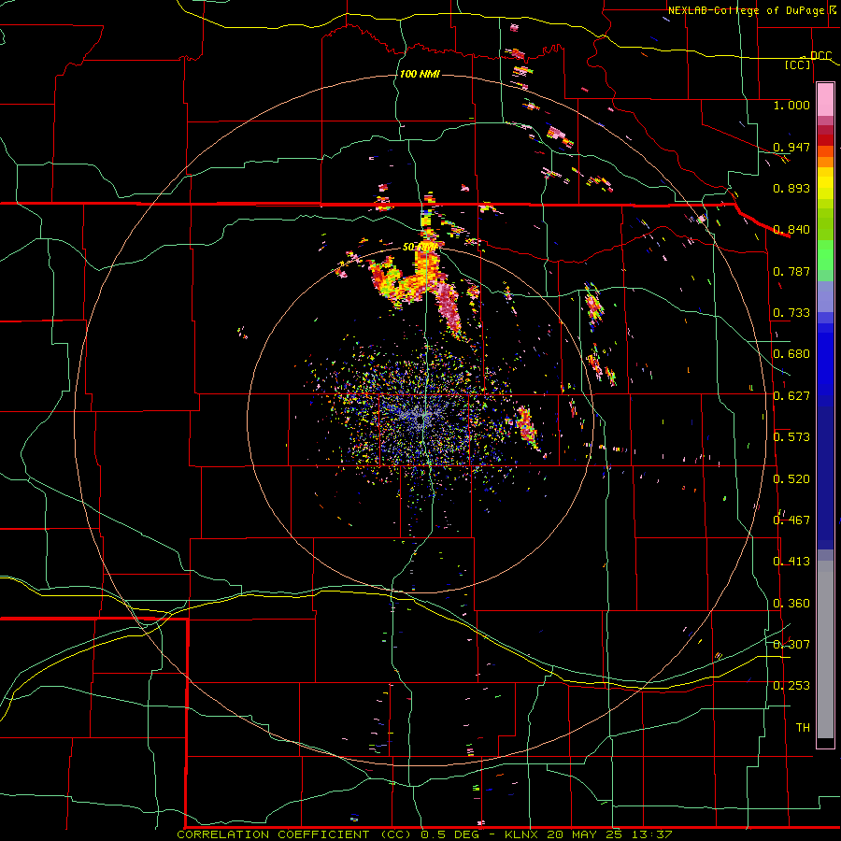Click the 0.307 value on the legend

coord(791,645)
